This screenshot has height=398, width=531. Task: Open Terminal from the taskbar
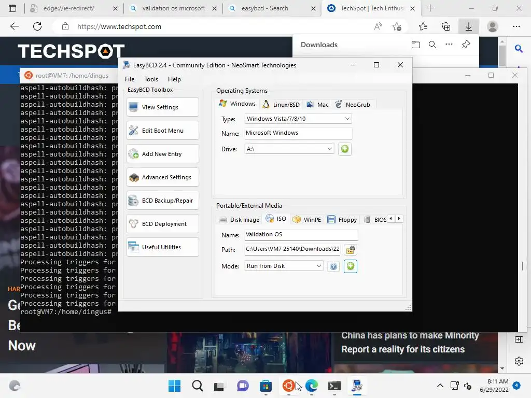pyautogui.click(x=334, y=386)
